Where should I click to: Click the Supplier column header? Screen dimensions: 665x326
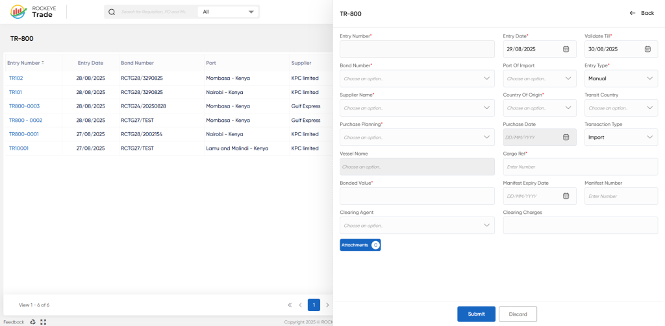click(x=301, y=63)
